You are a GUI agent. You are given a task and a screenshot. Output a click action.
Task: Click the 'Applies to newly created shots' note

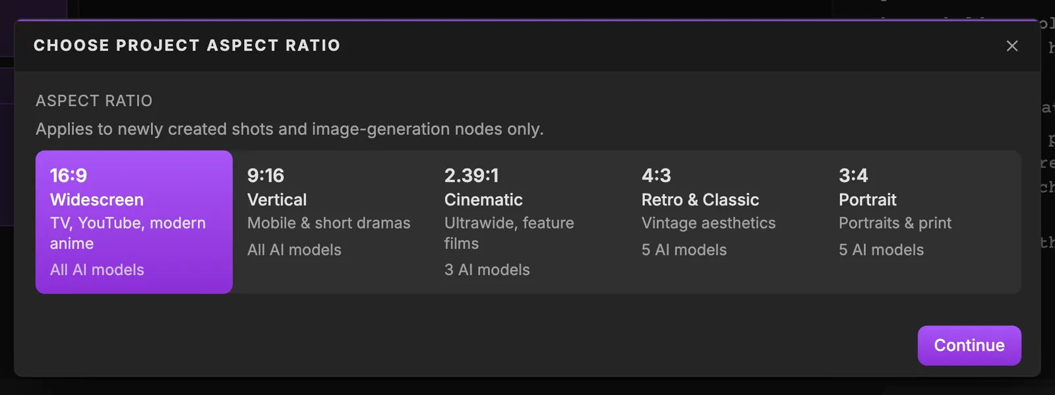click(289, 129)
